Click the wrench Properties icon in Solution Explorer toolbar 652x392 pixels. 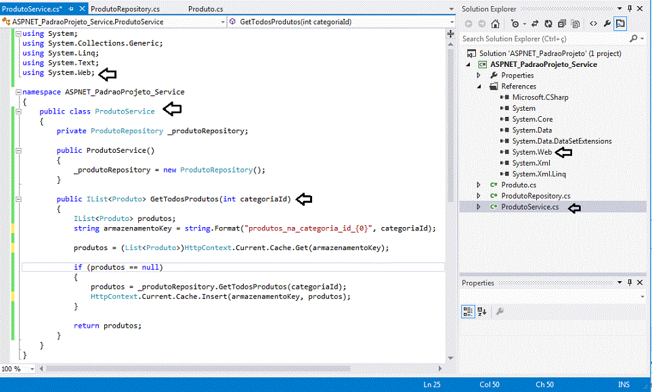607,24
